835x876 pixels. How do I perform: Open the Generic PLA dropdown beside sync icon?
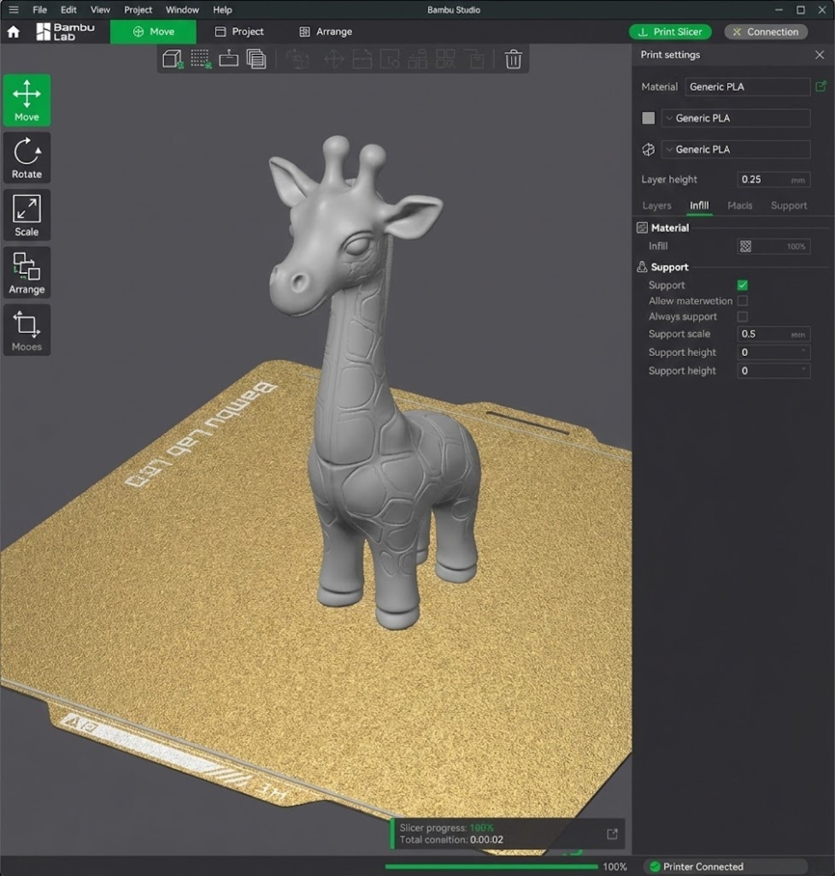(x=736, y=149)
